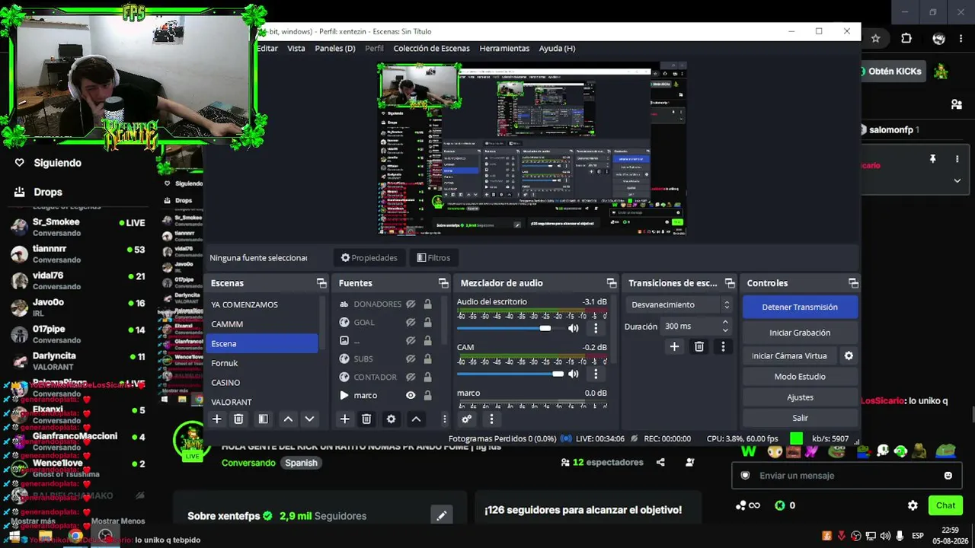
Task: Open the Desvanecimiento transition dropdown
Action: click(680, 304)
